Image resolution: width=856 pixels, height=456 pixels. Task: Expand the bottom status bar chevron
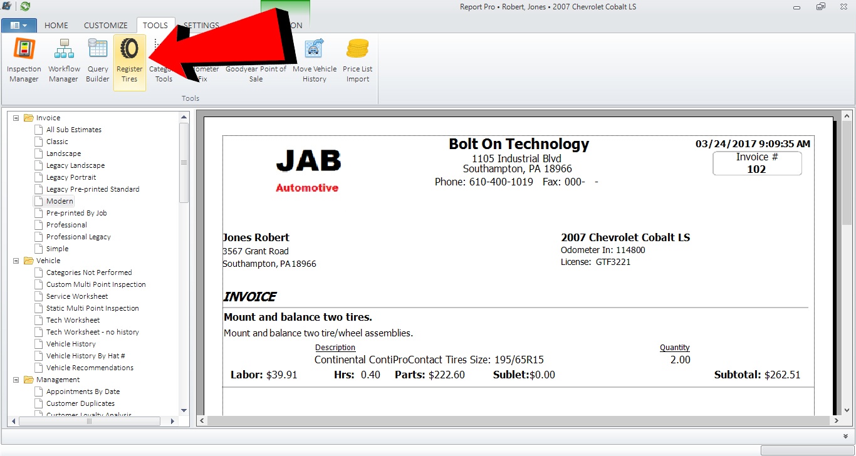846,436
